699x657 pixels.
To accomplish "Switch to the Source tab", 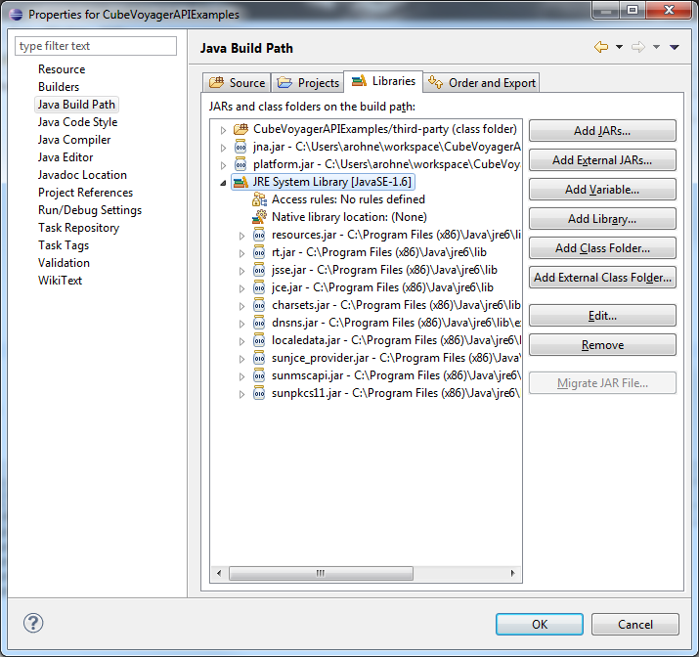I will point(237,83).
